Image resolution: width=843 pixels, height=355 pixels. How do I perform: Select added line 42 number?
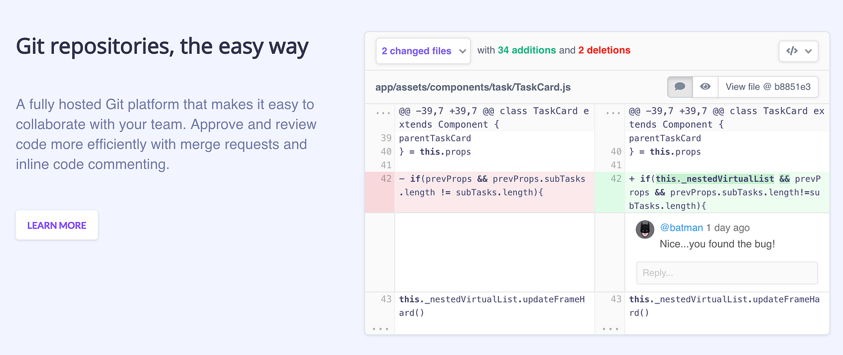pyautogui.click(x=616, y=179)
